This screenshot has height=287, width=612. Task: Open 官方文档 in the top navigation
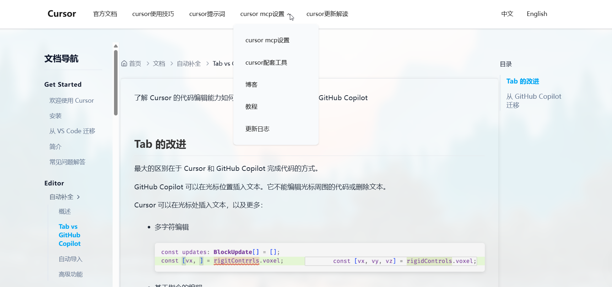coord(105,14)
